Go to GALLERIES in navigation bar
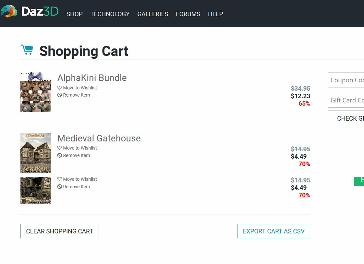Viewport: 364px width, 264px height. coord(152,14)
